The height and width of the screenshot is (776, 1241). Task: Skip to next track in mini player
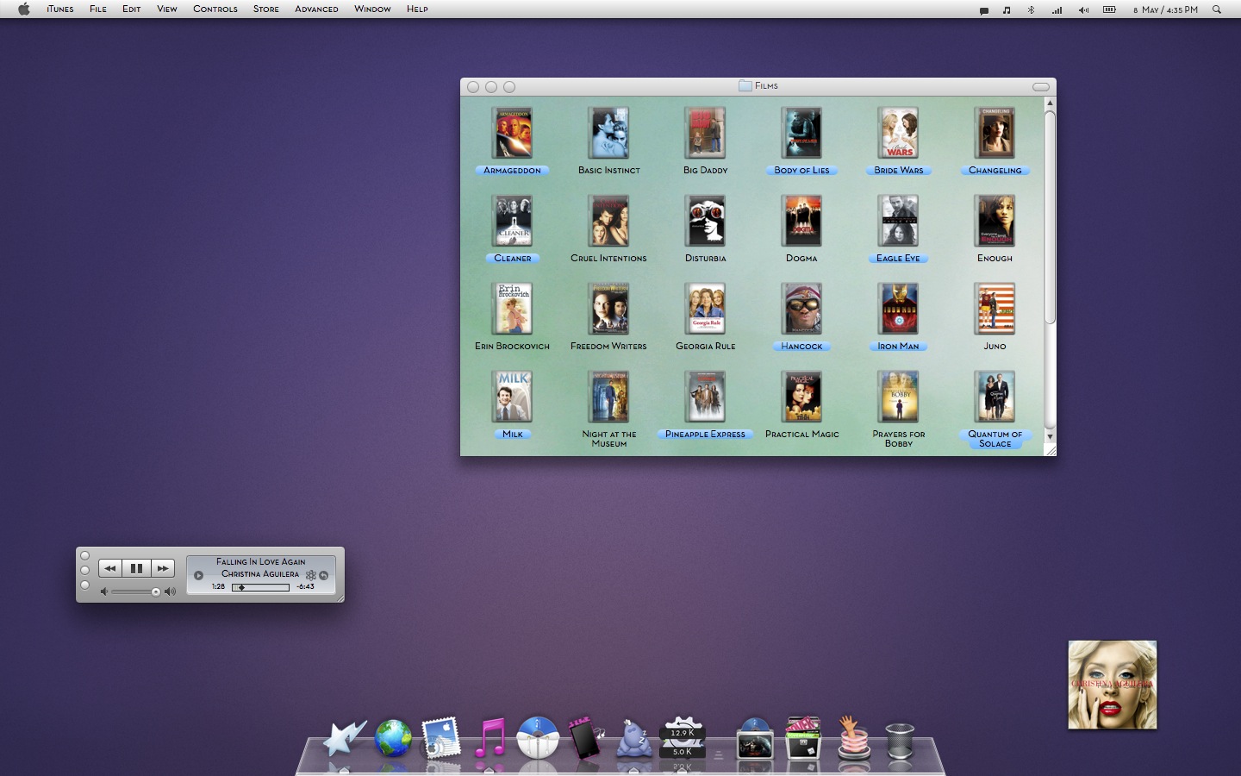point(162,568)
